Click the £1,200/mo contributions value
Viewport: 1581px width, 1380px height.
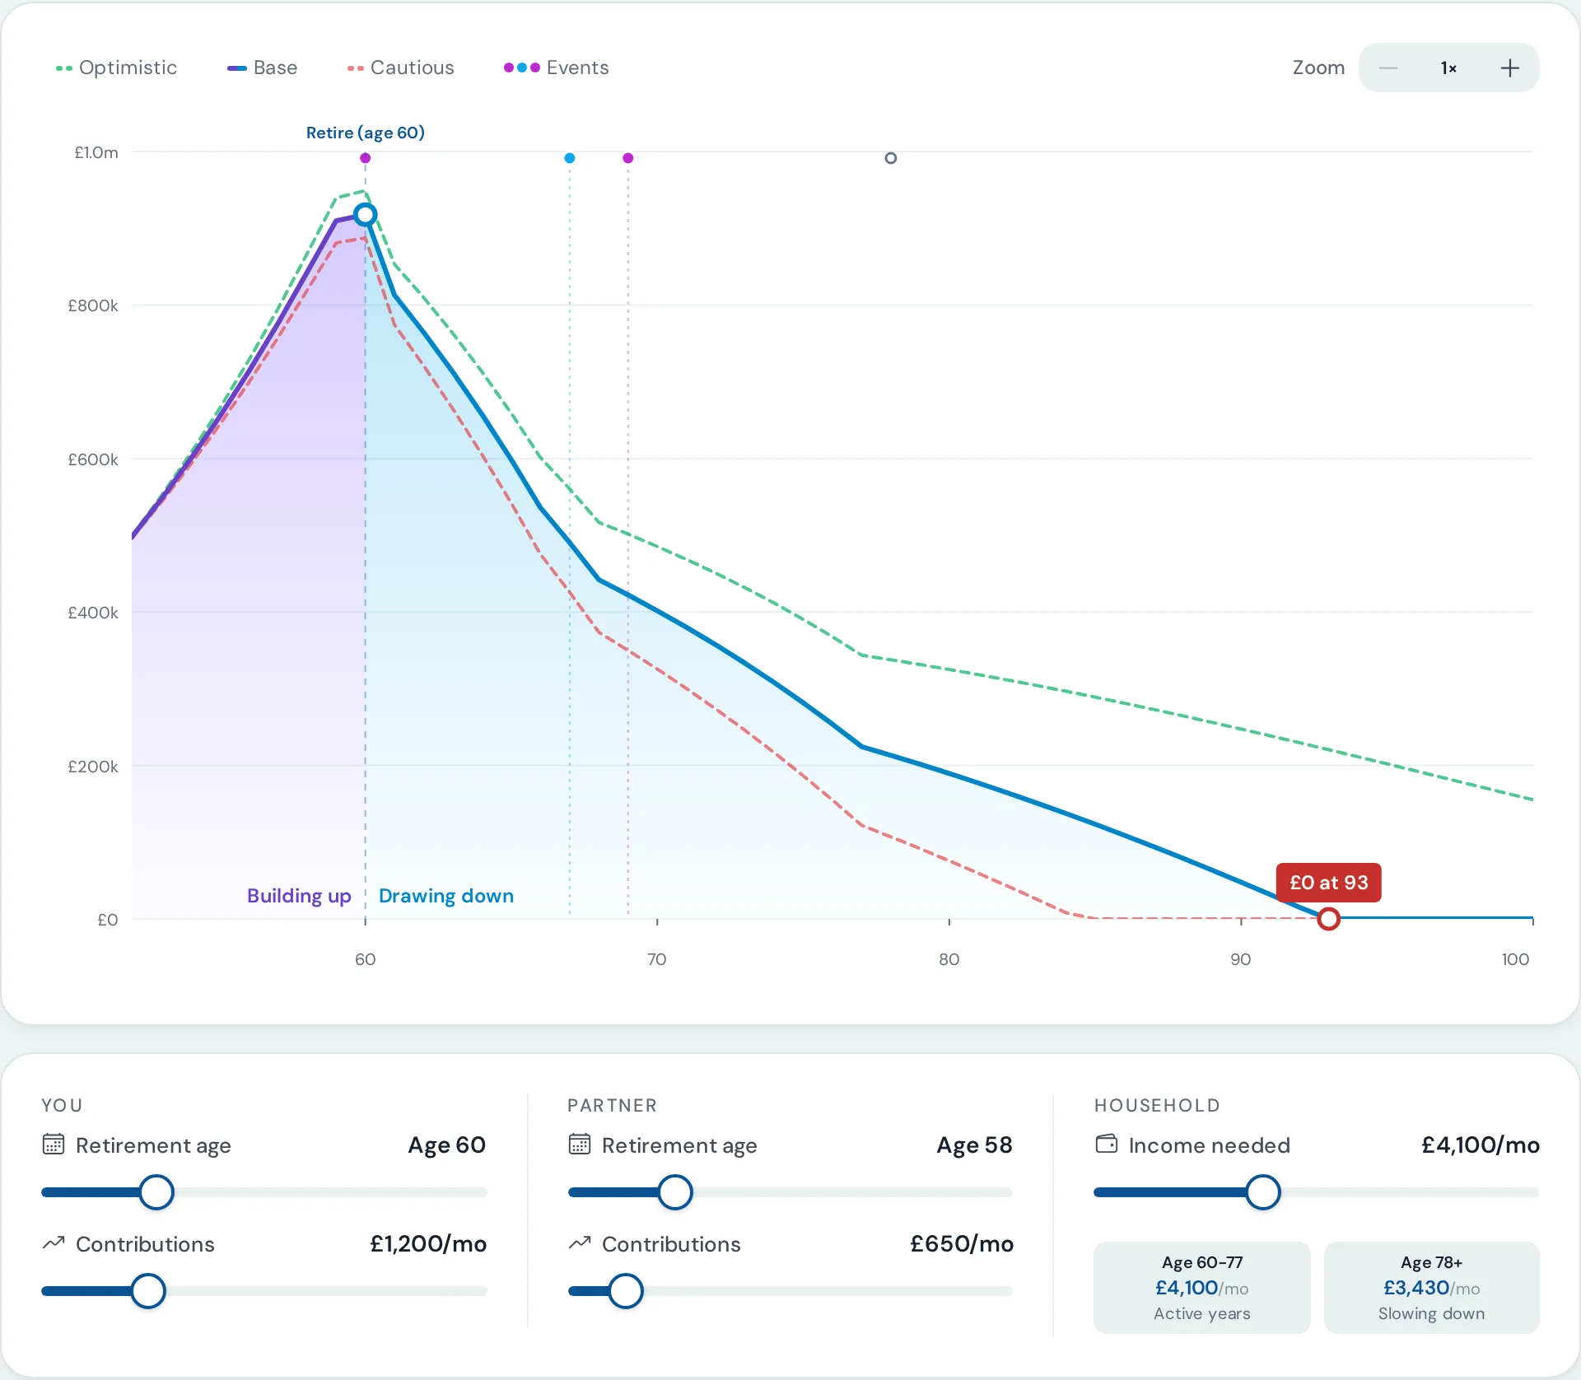point(428,1244)
